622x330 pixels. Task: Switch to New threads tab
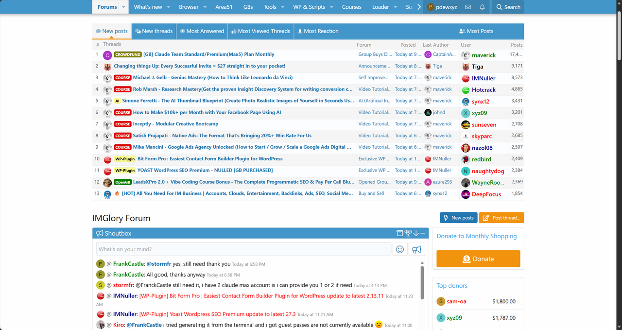(x=154, y=31)
